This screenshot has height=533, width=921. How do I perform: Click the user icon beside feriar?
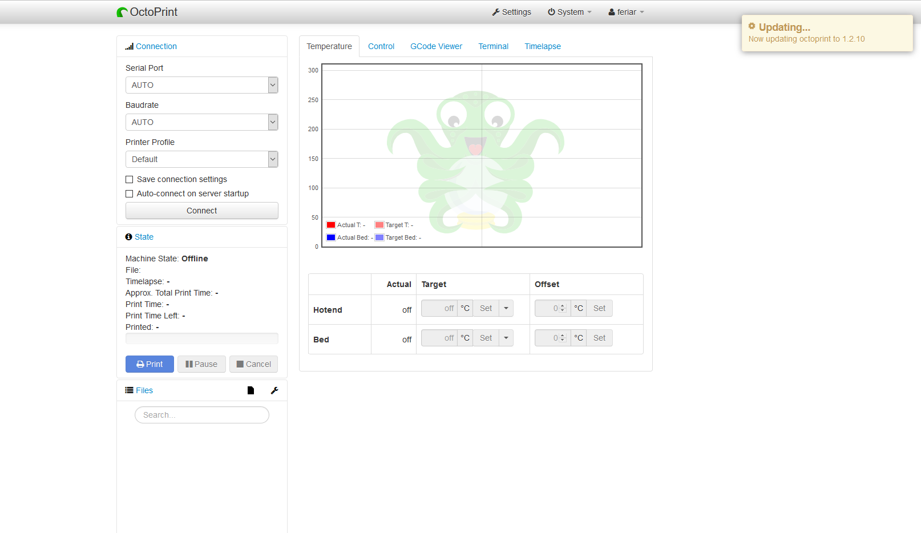pyautogui.click(x=612, y=12)
